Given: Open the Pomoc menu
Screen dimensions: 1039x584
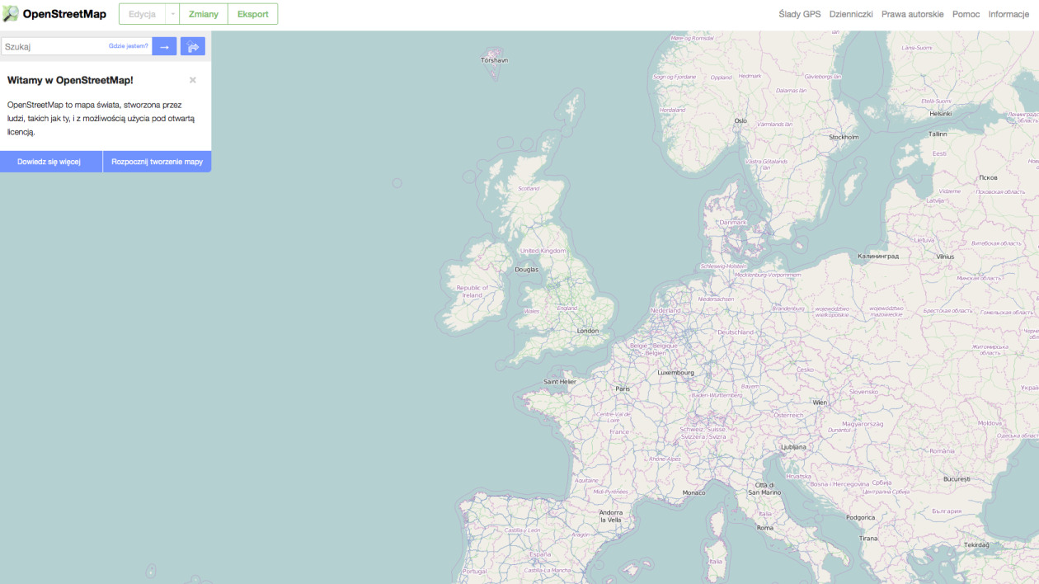Looking at the screenshot, I should click(966, 14).
